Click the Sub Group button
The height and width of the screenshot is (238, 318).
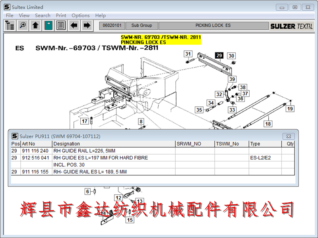[x=142, y=25]
